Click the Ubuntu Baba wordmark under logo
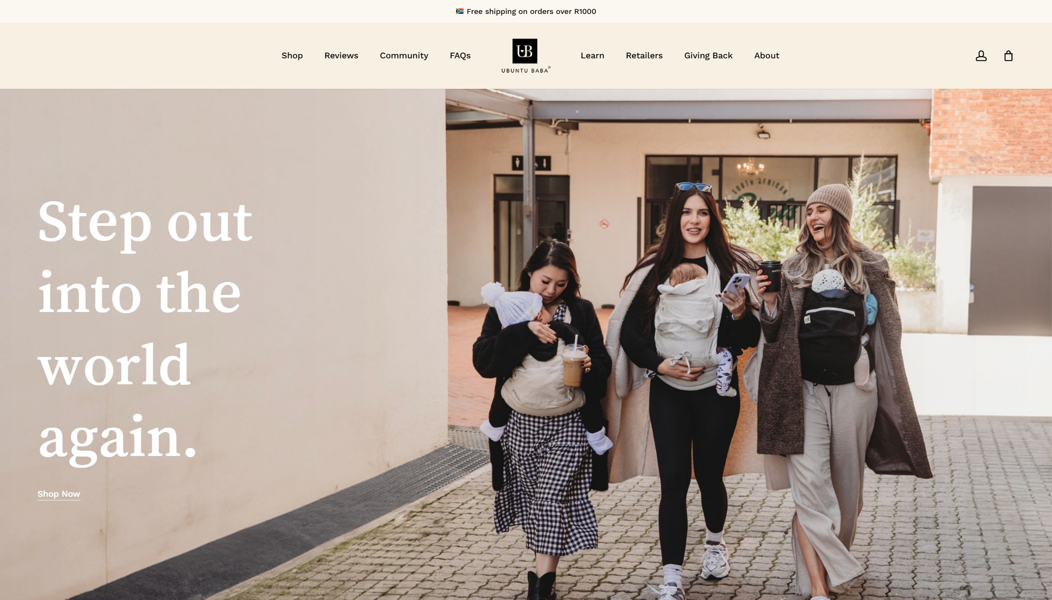The image size is (1052, 600). [x=526, y=70]
